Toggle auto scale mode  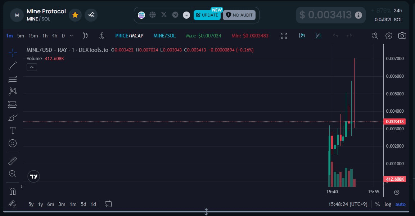[401, 204]
